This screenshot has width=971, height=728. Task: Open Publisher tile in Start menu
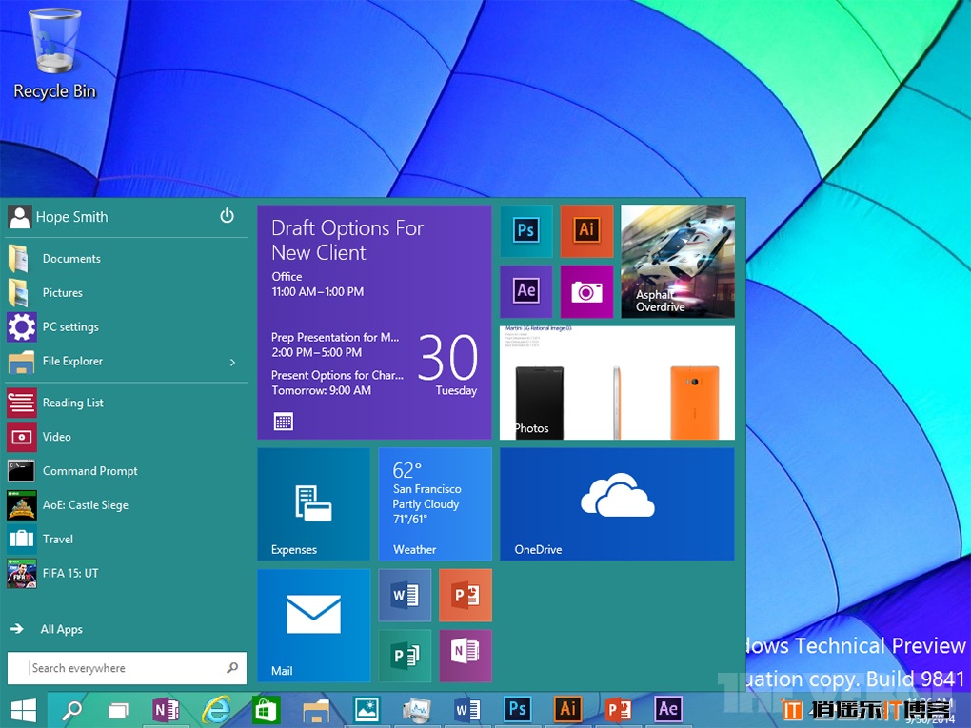coord(405,657)
